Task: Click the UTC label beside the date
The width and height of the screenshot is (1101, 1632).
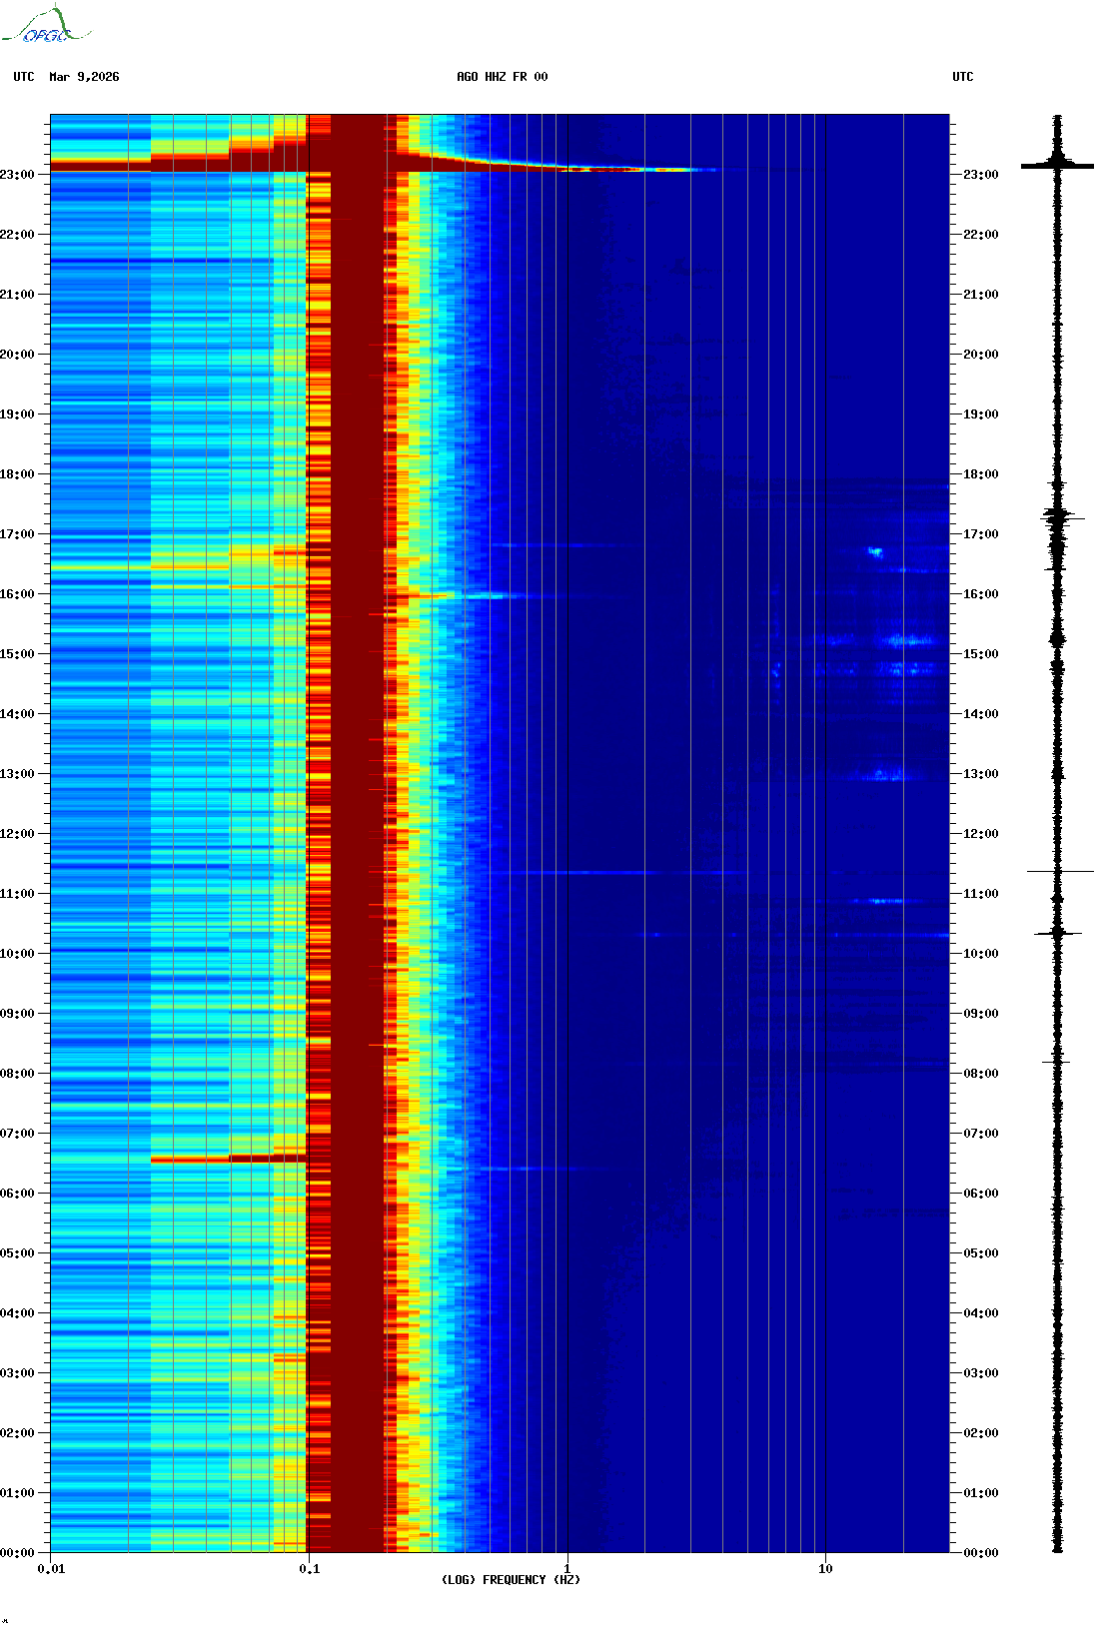Action: tap(24, 77)
